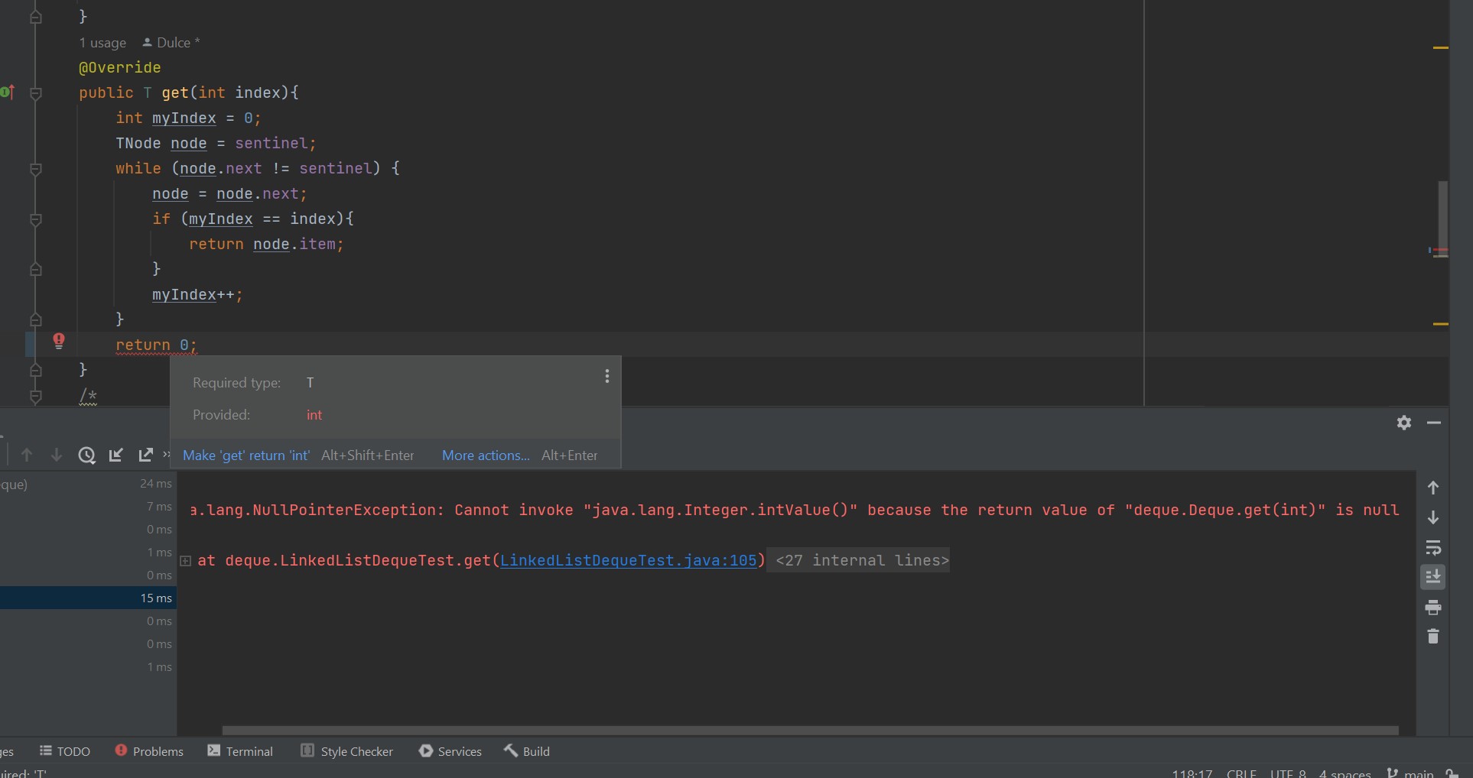Open the Problems tool window tab

(x=149, y=751)
